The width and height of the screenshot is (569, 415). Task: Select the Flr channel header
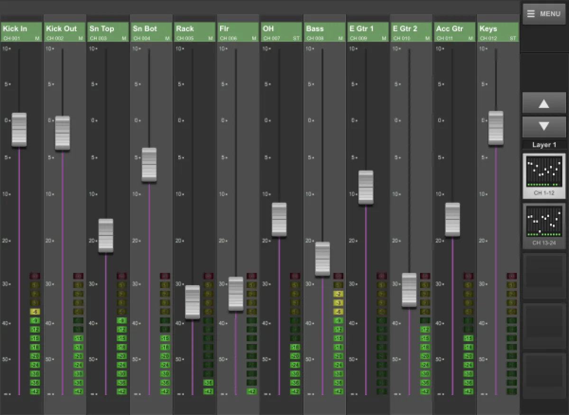click(x=238, y=32)
